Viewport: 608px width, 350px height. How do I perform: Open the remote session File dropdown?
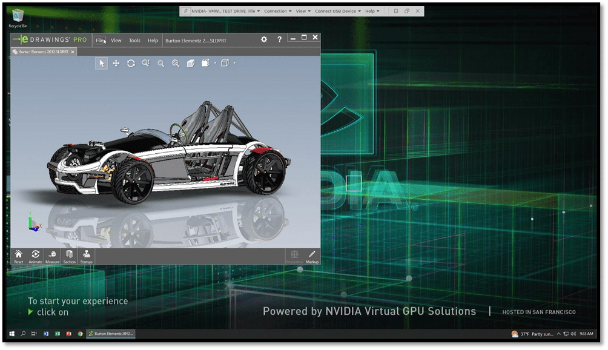click(x=254, y=12)
